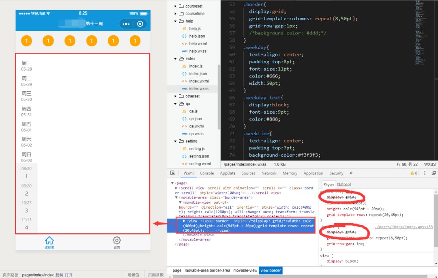Viewport: 438px width, 278px height.
Task: Open the mini program menu dots button
Action: click(x=126, y=24)
